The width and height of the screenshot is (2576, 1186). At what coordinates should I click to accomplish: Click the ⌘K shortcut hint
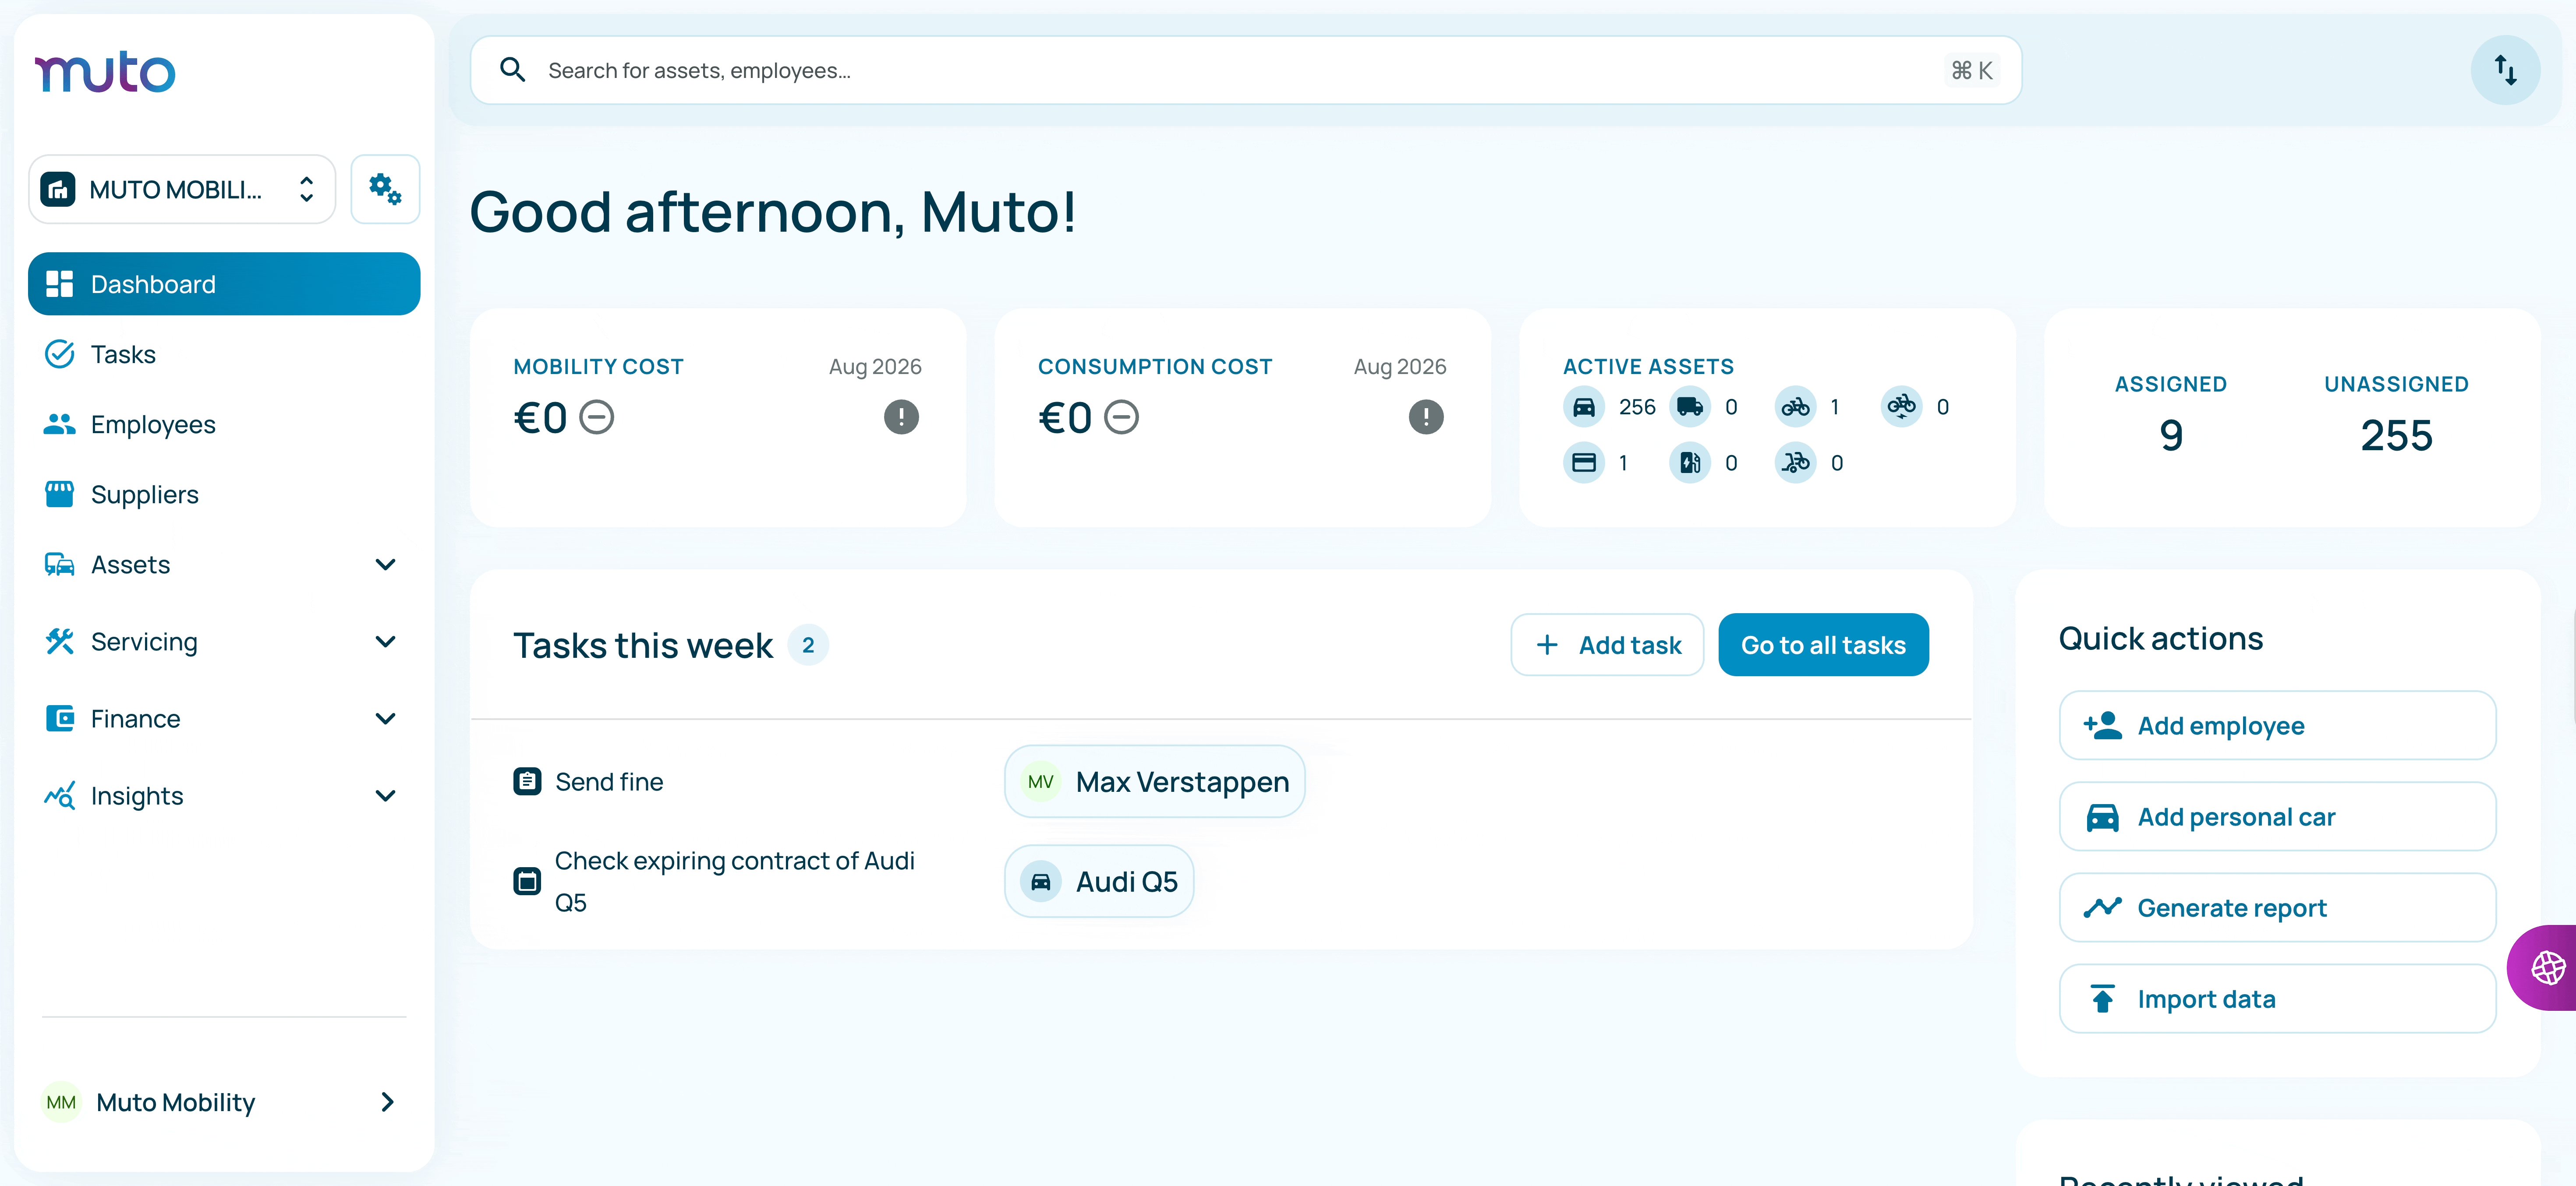click(1972, 70)
